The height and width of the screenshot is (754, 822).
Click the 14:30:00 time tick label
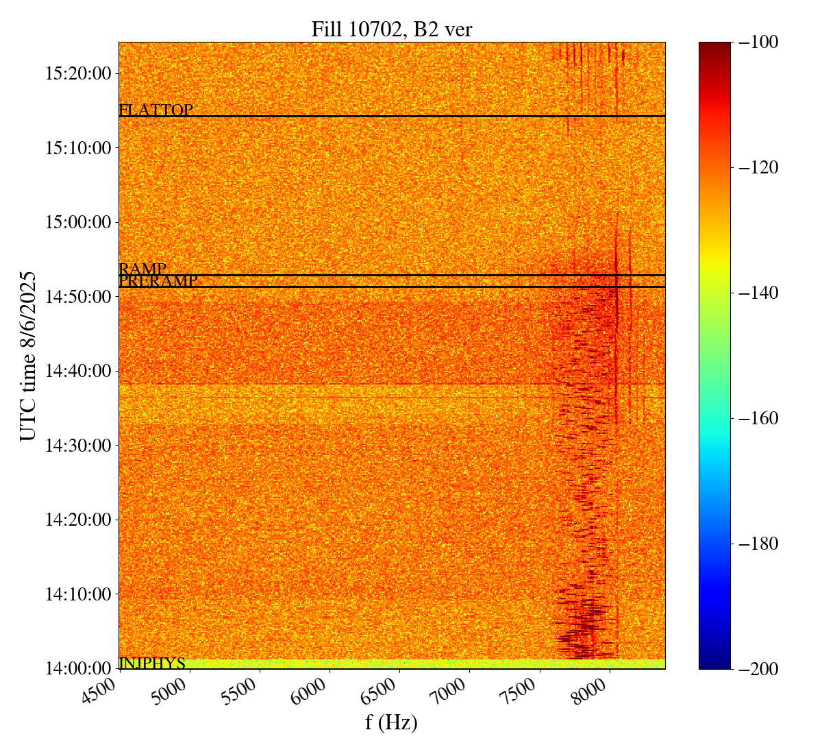[77, 445]
